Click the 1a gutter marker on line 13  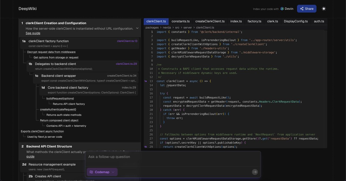[x=145, y=81]
